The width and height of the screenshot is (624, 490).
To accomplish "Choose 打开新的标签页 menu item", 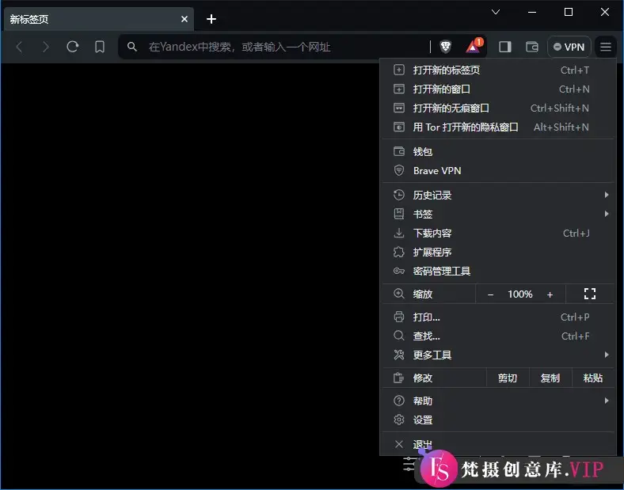I will pyautogui.click(x=498, y=70).
